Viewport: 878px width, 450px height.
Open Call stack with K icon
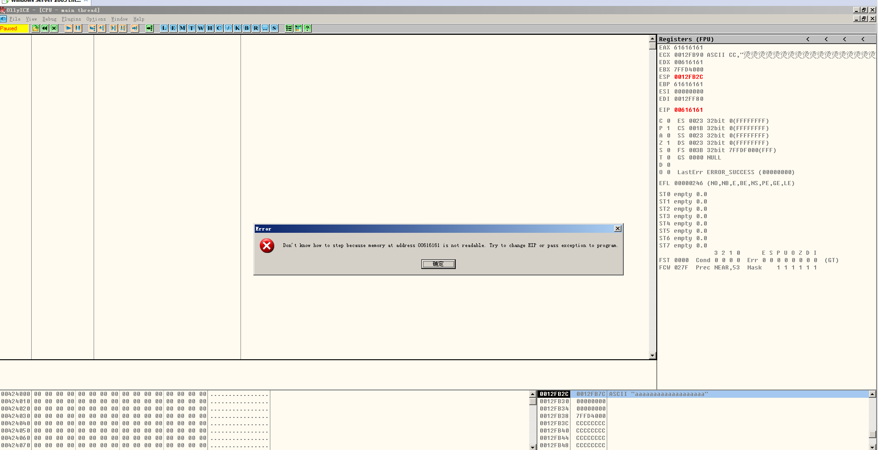click(237, 28)
